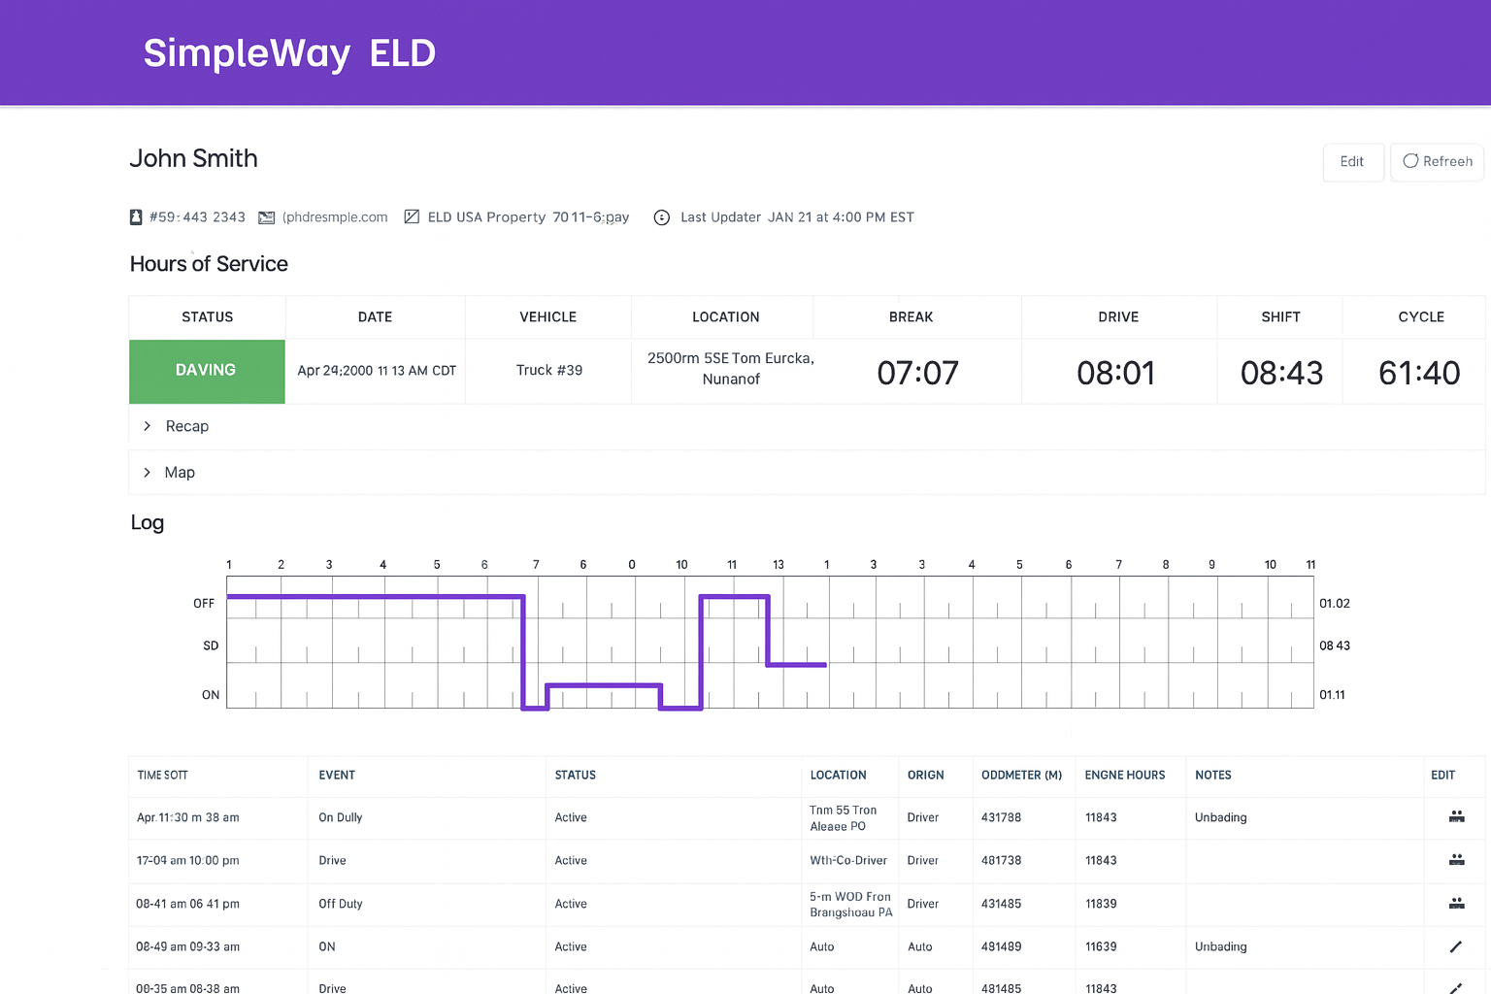Click the phone icon next to driver number

click(135, 216)
